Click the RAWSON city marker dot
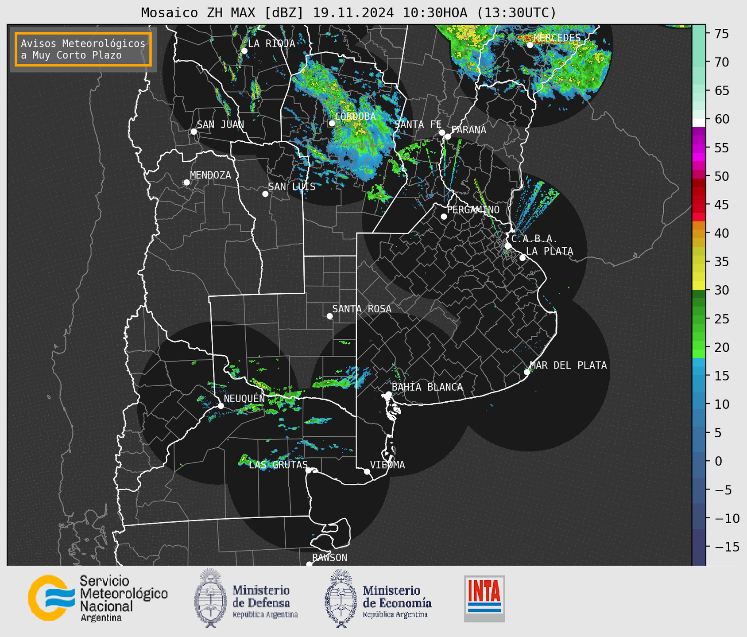Viewport: 747px width, 637px height. tap(309, 564)
